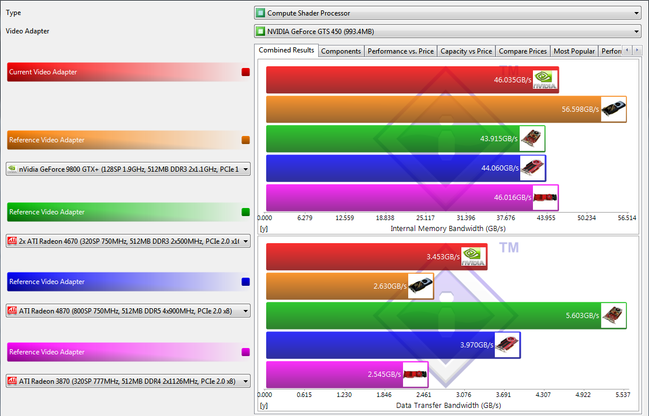
Task: Click the [y] toggle under Data Transfer Bandwidth chart
Action: [264, 405]
